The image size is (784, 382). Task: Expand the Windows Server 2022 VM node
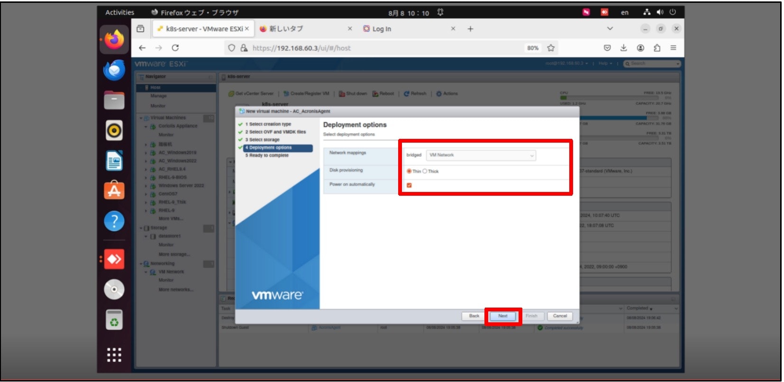[146, 186]
